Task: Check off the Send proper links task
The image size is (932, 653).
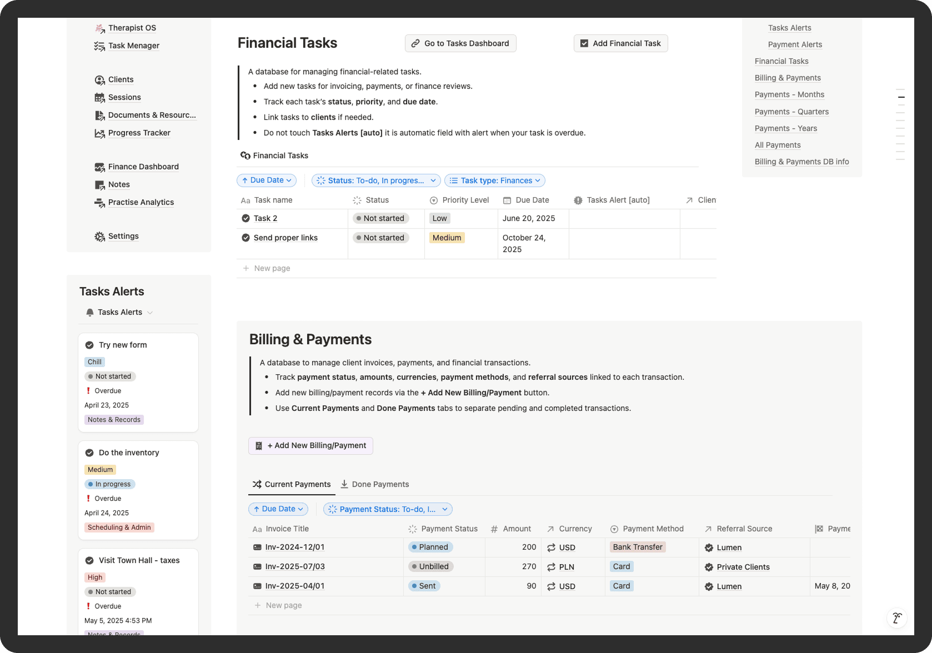Action: tap(245, 238)
